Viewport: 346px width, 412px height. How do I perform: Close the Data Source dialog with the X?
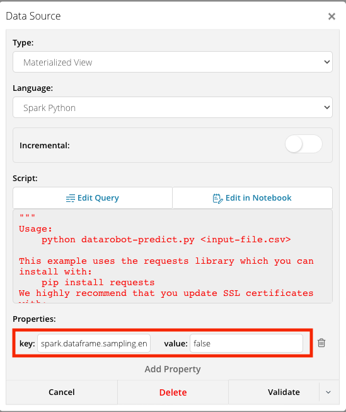332,16
